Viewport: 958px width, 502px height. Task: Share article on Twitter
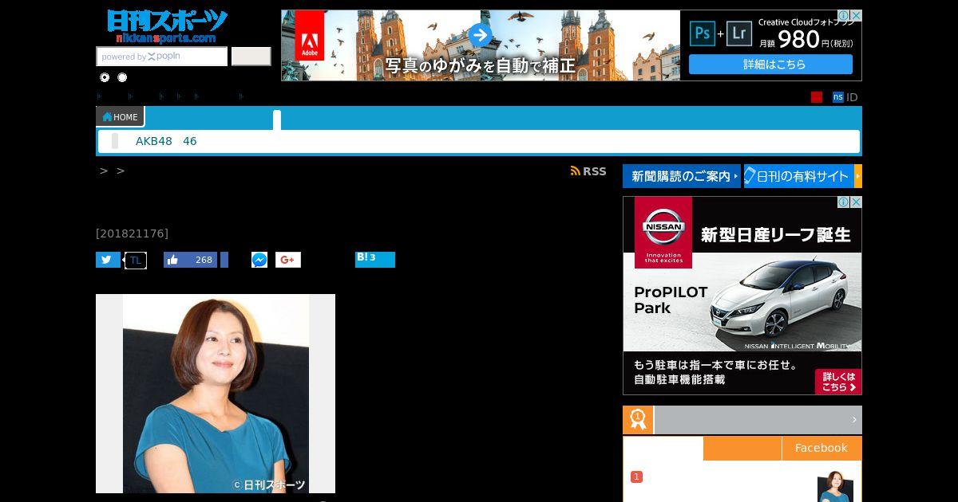(x=108, y=260)
